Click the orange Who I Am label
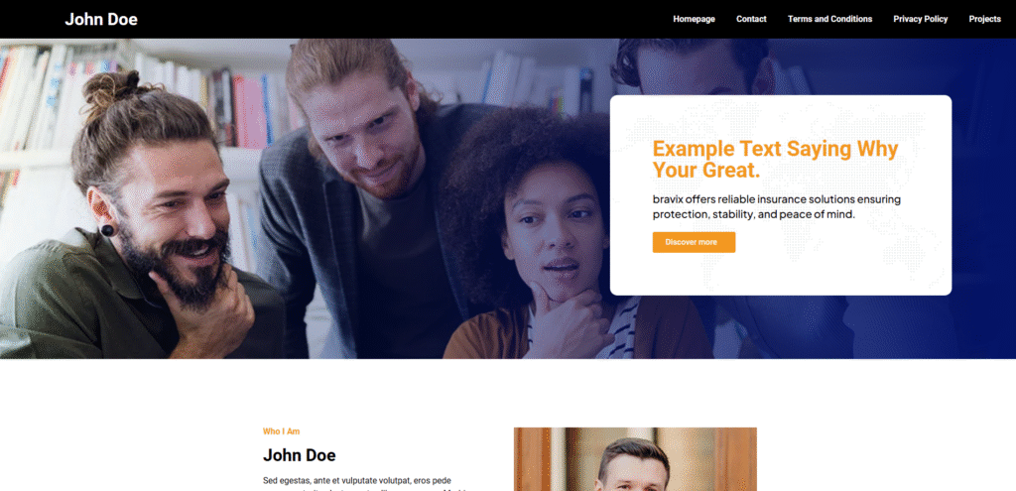 point(281,431)
